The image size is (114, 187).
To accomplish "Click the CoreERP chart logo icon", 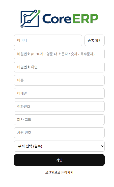I will click(30, 19).
